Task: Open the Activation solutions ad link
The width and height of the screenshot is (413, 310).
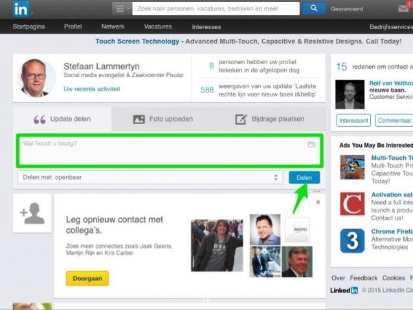Action: 392,195
